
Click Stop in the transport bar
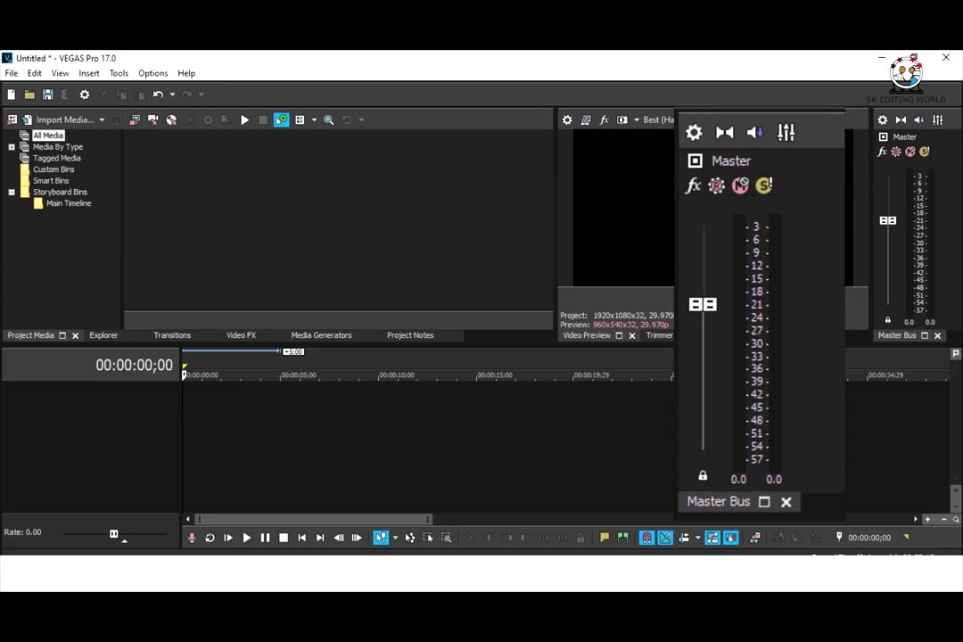[284, 538]
